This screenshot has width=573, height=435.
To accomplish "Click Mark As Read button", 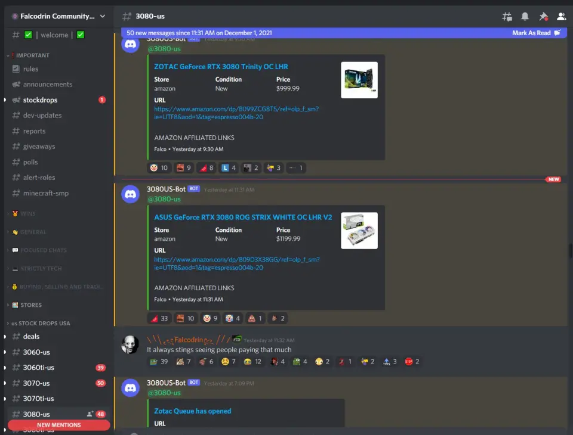I will pyautogui.click(x=535, y=33).
